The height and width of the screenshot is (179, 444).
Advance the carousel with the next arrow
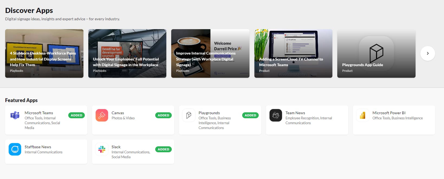click(x=428, y=53)
